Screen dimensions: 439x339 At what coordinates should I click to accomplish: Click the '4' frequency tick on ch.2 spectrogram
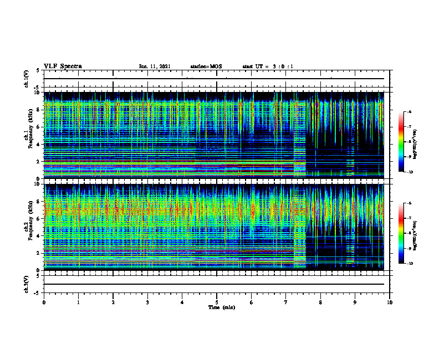coord(39,236)
